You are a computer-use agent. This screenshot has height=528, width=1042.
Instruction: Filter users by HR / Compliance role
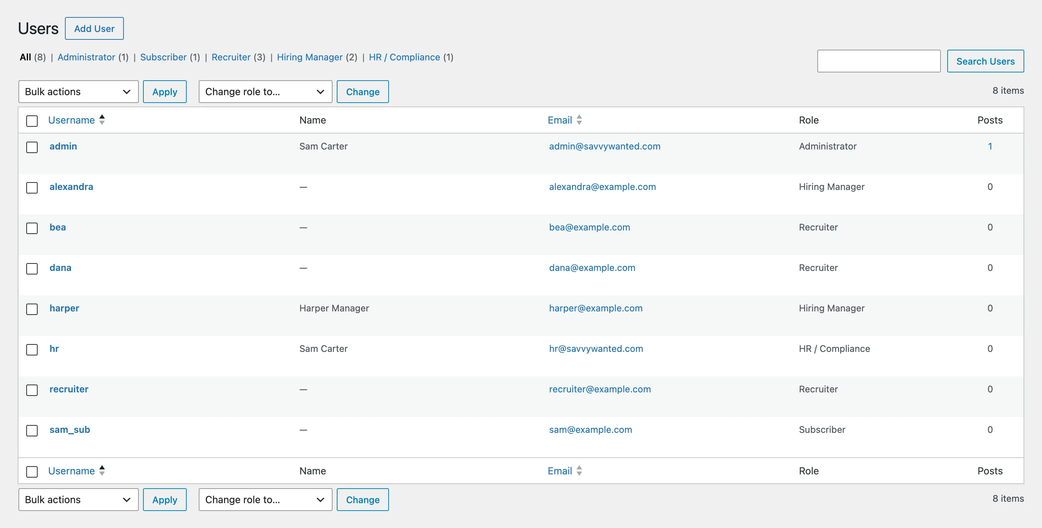pos(405,57)
